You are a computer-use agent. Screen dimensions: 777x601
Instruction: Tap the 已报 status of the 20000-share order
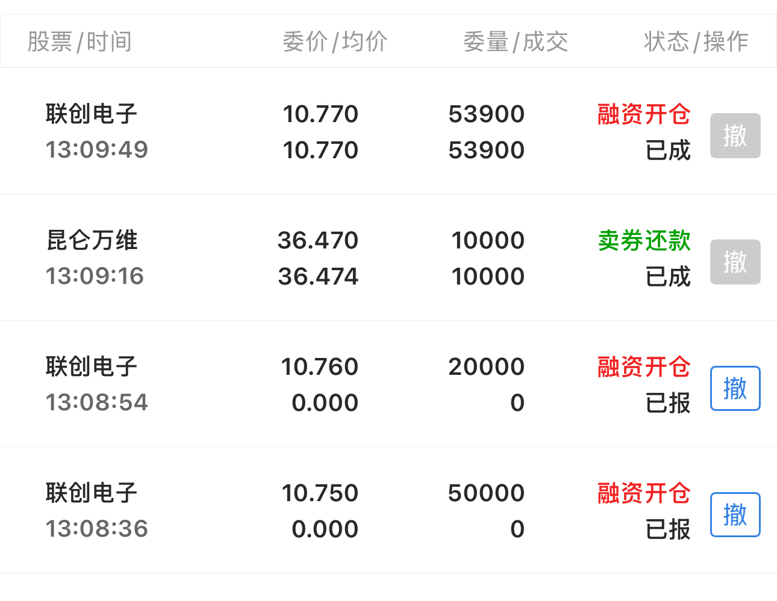click(x=668, y=402)
